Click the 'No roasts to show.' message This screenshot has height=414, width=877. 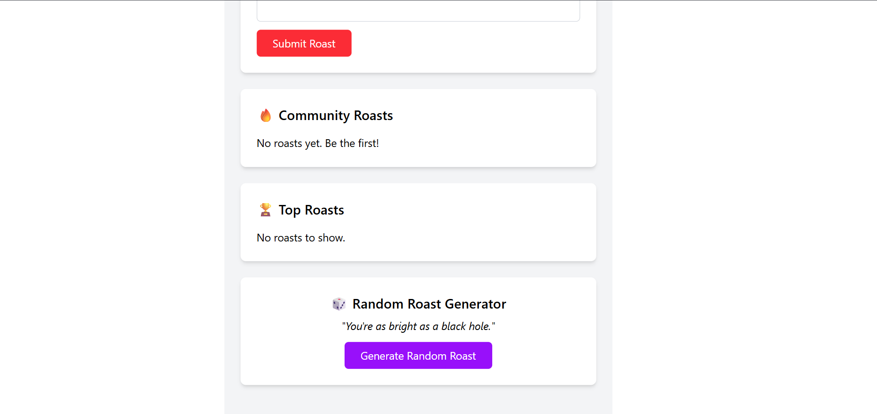(x=301, y=238)
